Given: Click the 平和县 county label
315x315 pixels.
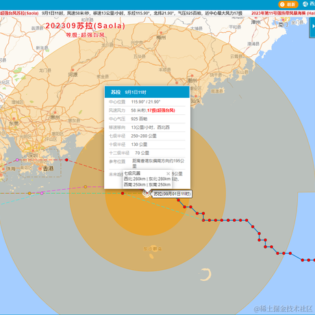Looking at the screenshot, I should (x=235, y=27).
